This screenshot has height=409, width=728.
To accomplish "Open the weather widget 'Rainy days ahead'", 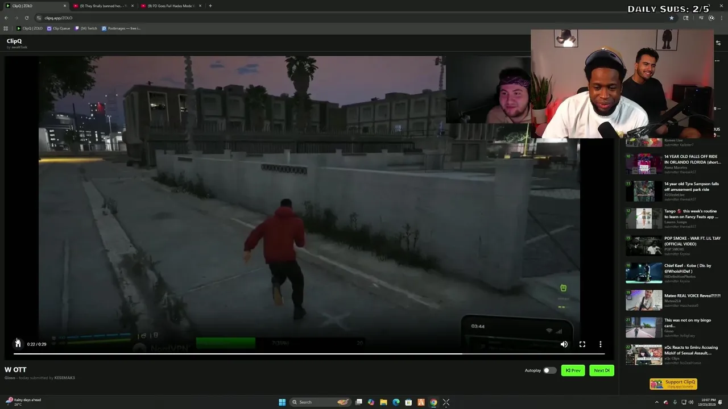I will click(x=23, y=402).
